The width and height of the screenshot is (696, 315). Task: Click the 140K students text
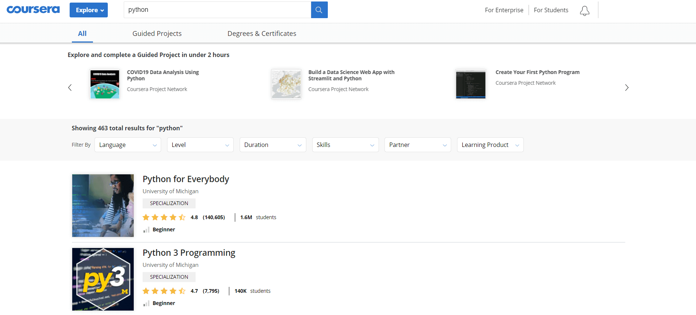pos(252,291)
